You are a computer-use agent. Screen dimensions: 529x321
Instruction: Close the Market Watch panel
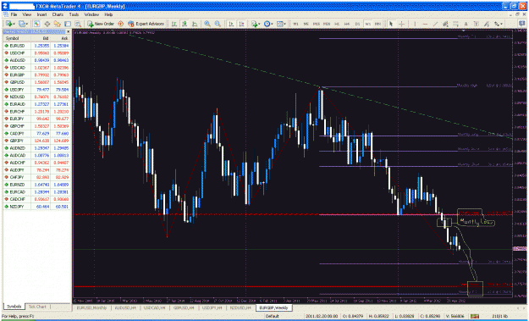68,31
